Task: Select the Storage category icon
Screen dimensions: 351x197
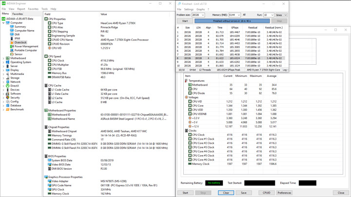Action: 8,78
